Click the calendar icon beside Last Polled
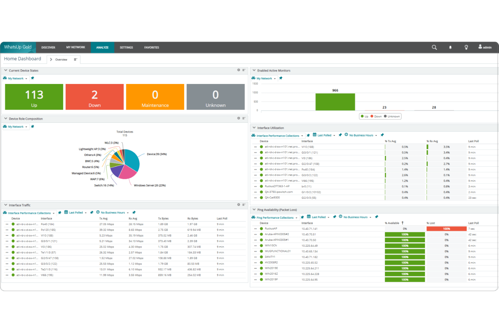Image resolution: width=499 pixels, height=333 pixels. [x=66, y=213]
